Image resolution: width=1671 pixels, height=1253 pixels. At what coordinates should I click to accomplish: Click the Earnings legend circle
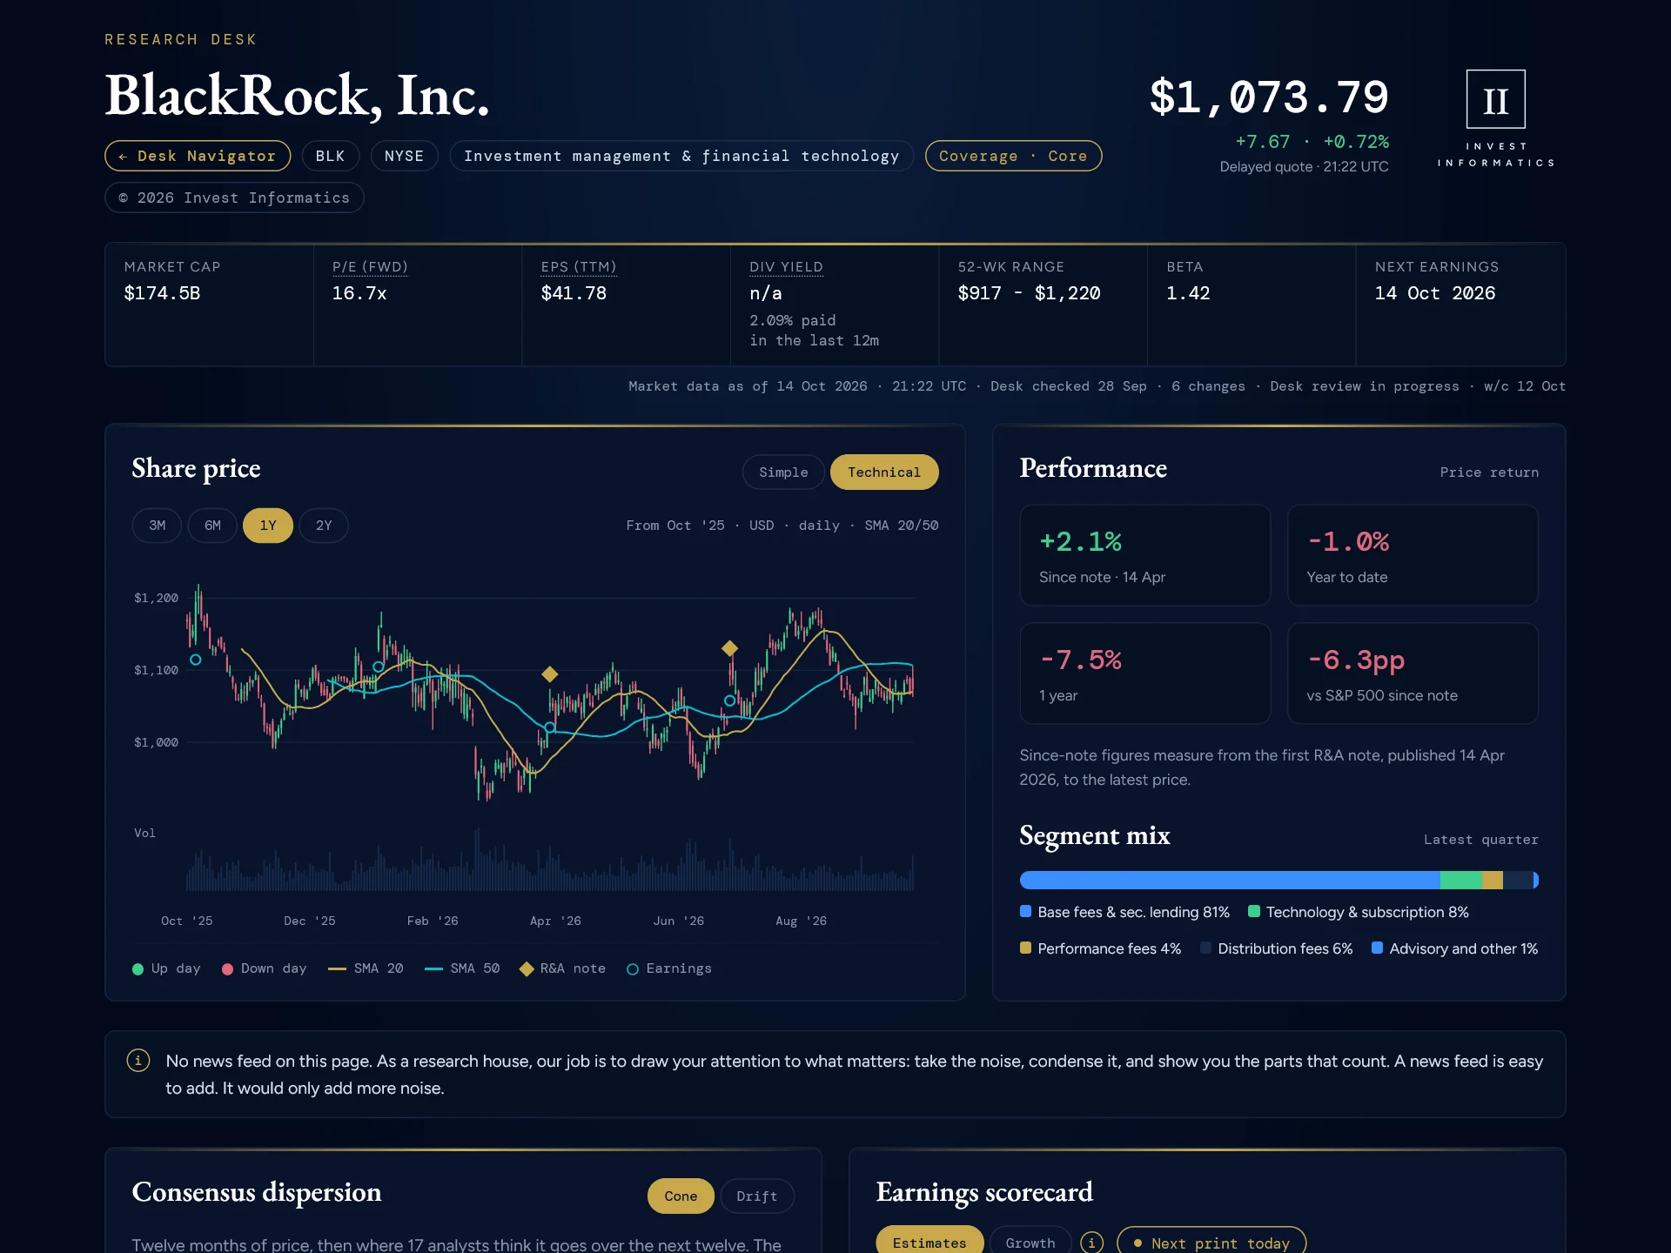(x=633, y=968)
